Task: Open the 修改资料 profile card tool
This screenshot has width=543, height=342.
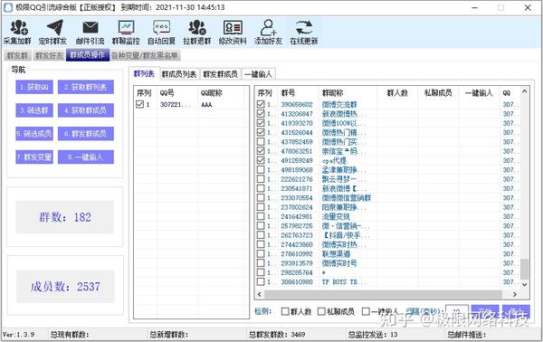Action: tap(233, 33)
